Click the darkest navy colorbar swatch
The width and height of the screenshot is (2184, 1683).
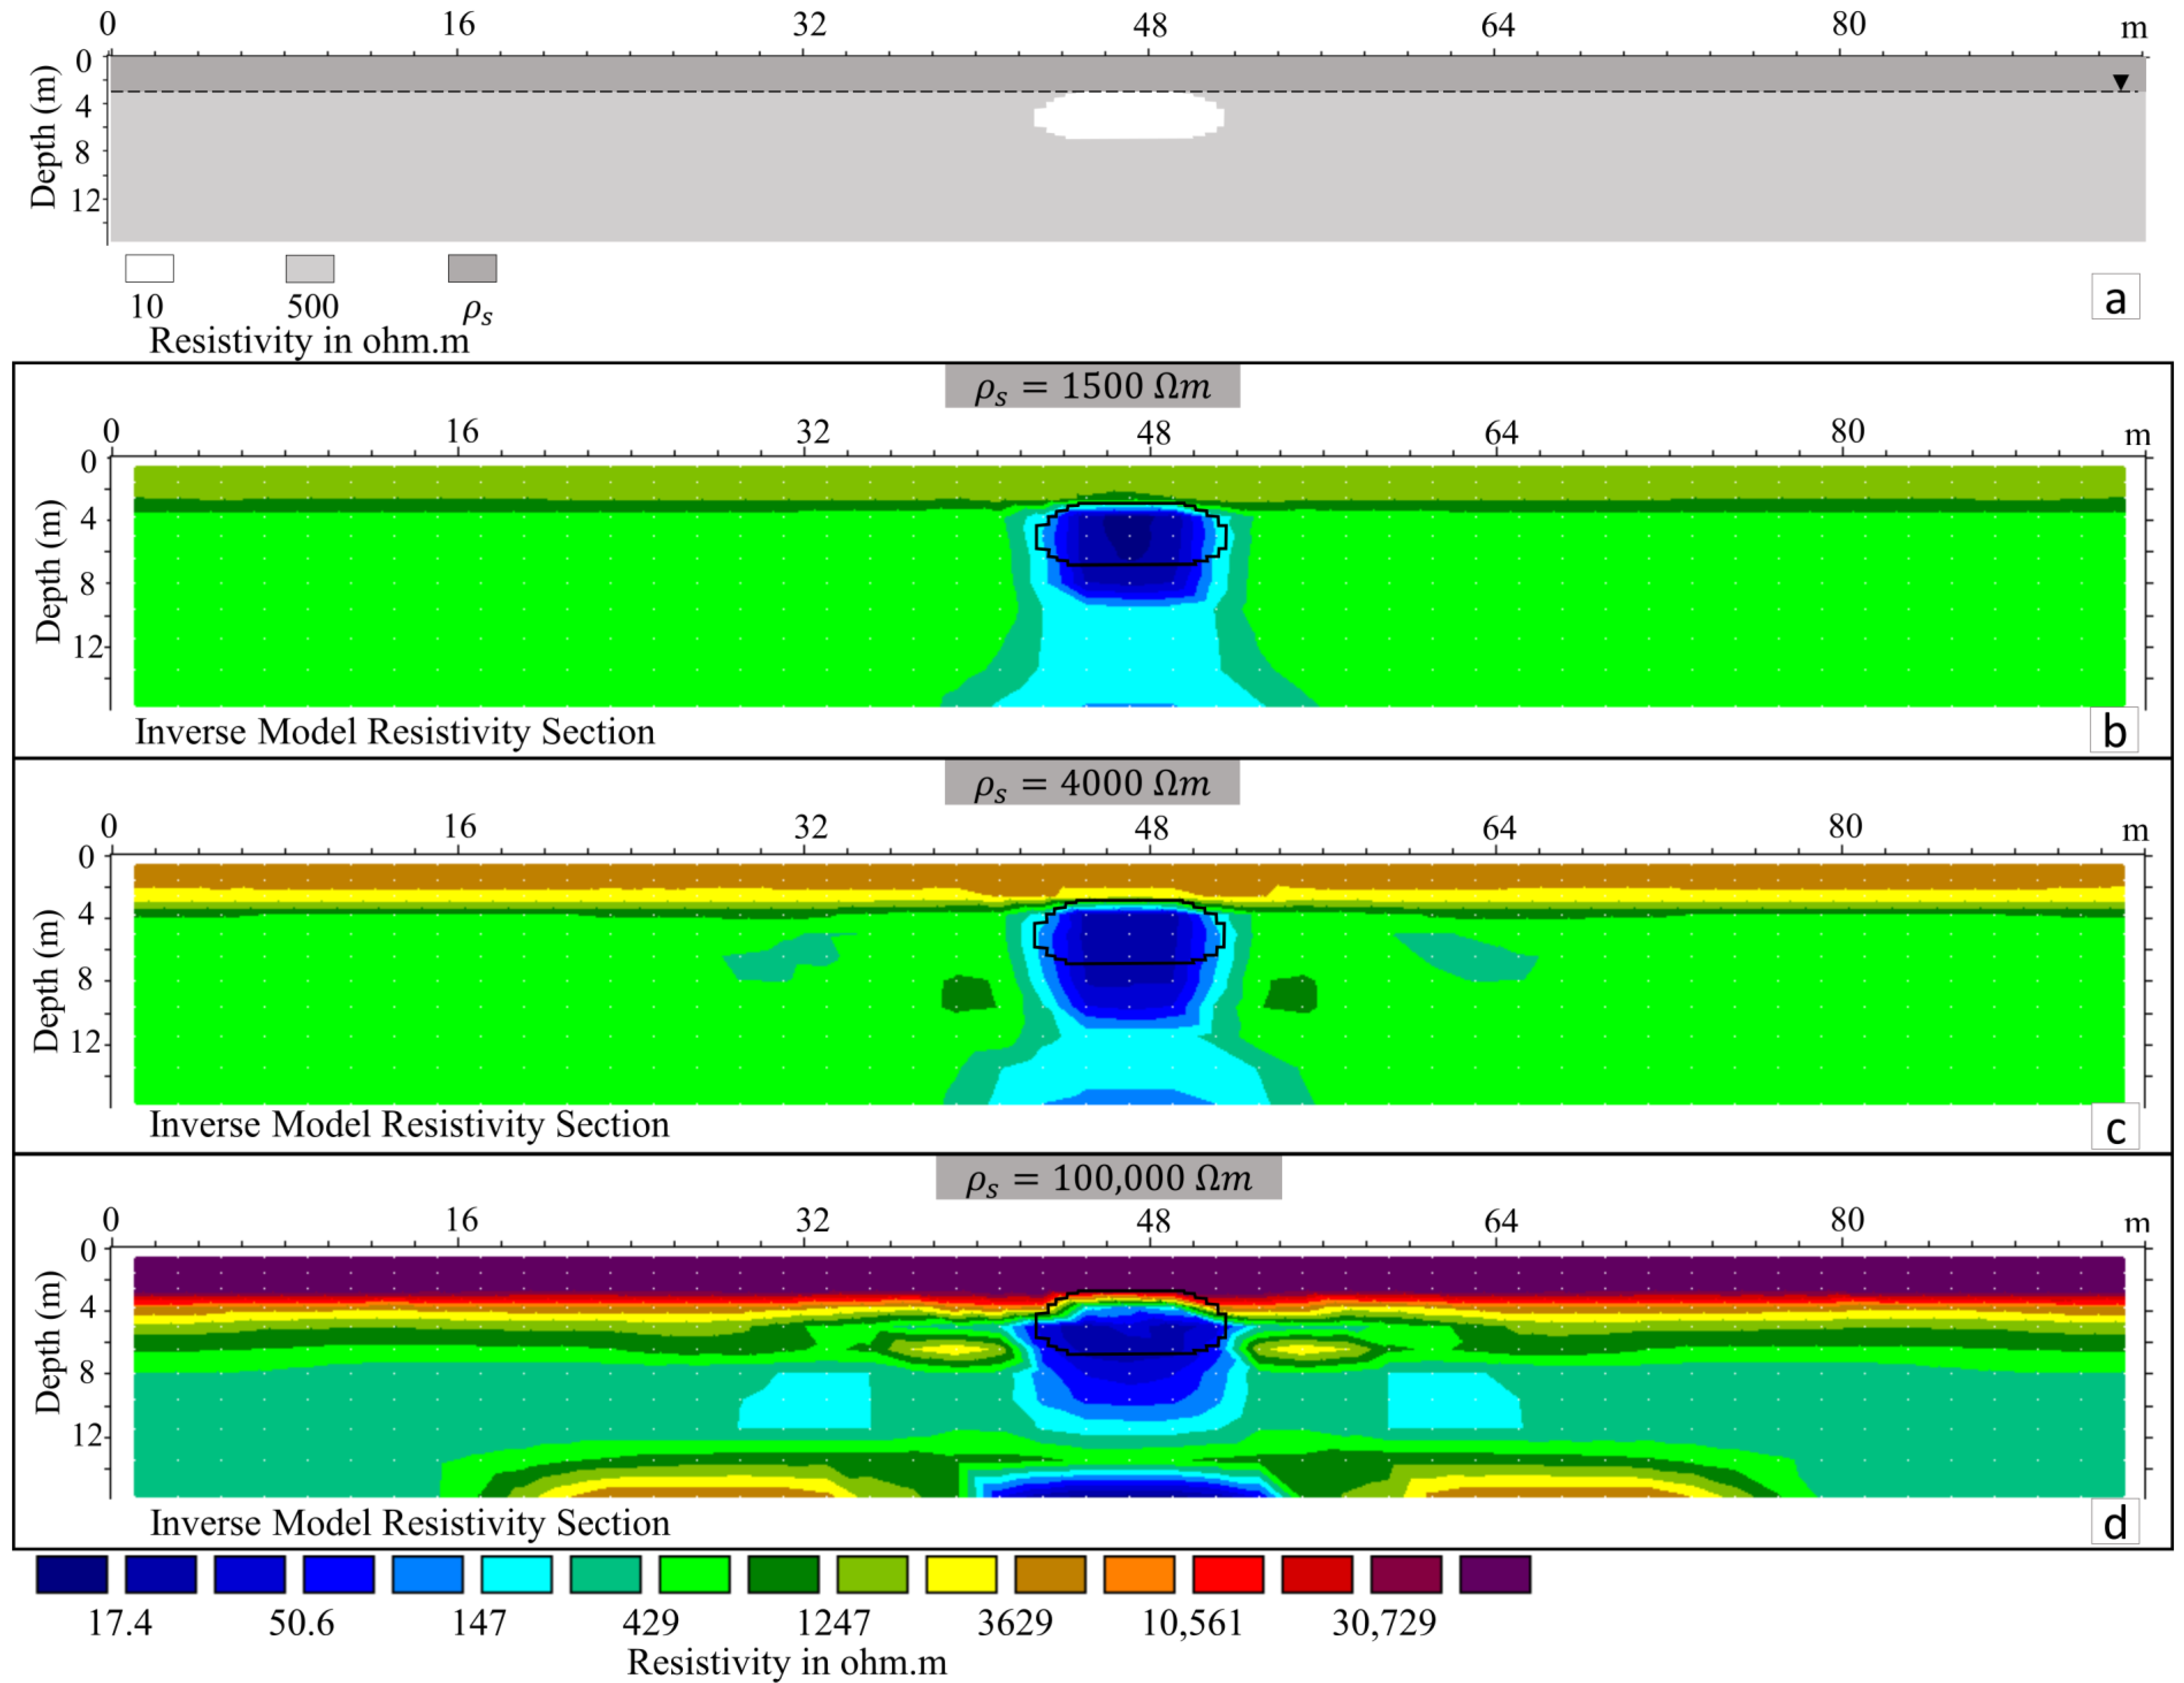(x=72, y=1574)
